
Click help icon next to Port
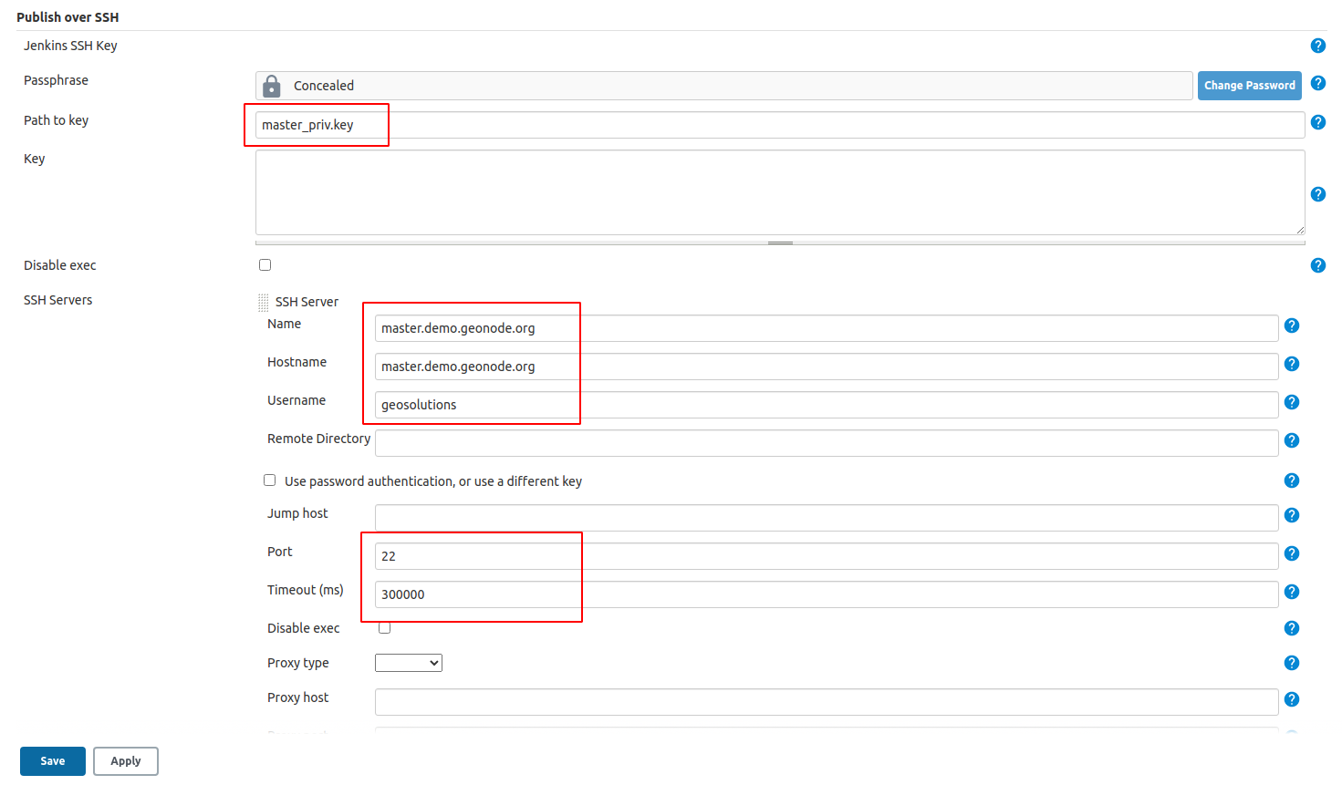click(1291, 553)
